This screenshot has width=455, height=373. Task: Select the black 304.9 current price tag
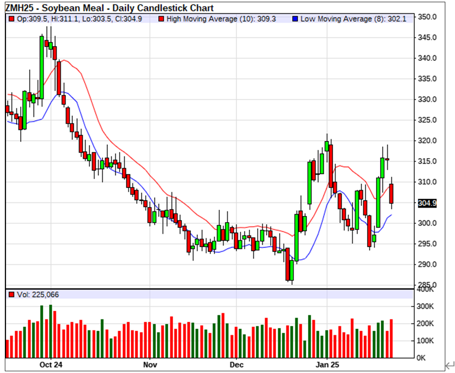pos(427,203)
